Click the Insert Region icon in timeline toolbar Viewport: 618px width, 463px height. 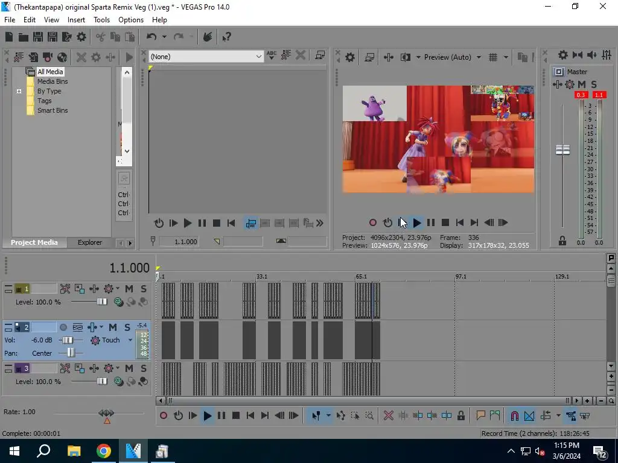click(495, 416)
